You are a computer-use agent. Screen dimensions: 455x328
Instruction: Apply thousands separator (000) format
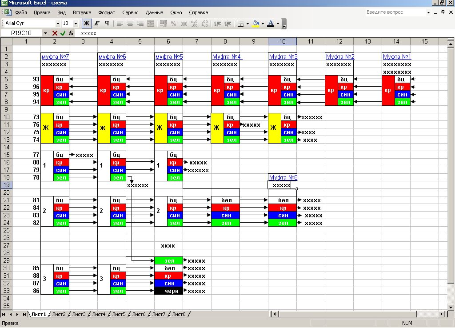pos(184,24)
